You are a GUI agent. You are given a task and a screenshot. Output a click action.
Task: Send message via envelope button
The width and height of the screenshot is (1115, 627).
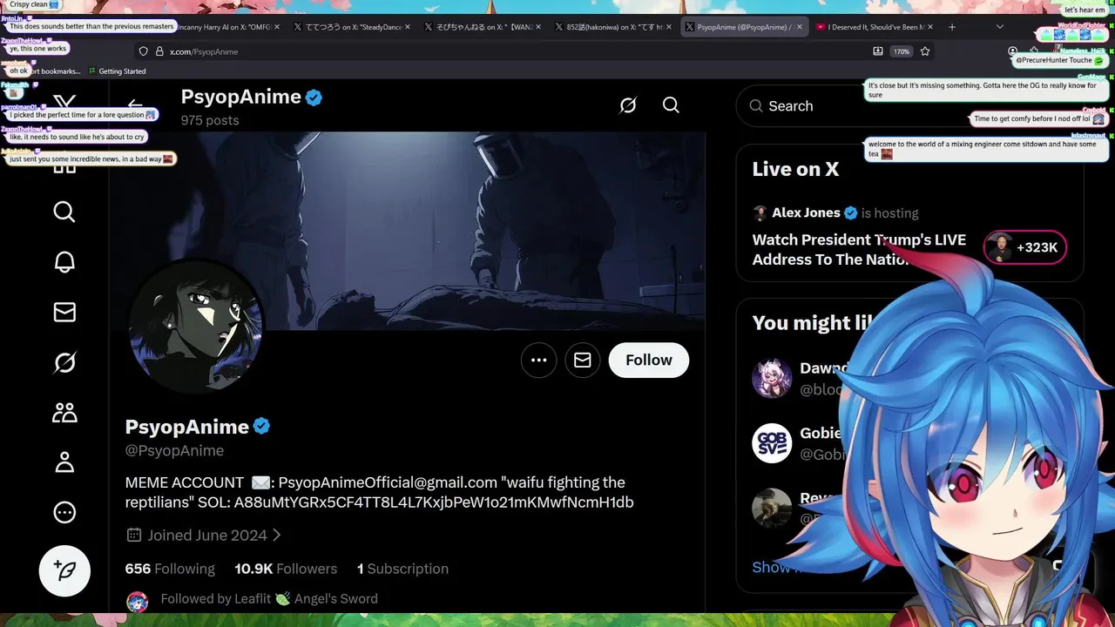[583, 360]
